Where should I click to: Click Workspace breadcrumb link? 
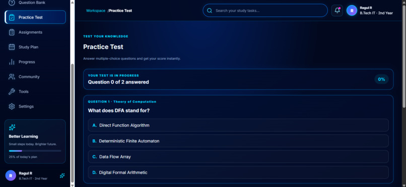[96, 11]
